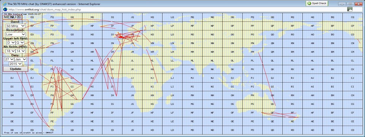Click the JO grid square over Europe

132,35
